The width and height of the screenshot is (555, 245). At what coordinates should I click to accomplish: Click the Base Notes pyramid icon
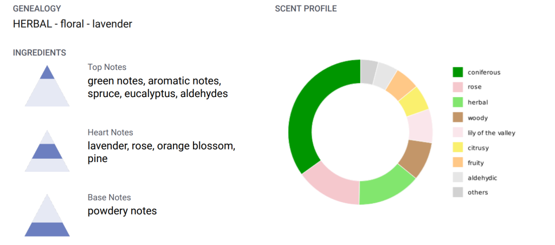[47, 216]
